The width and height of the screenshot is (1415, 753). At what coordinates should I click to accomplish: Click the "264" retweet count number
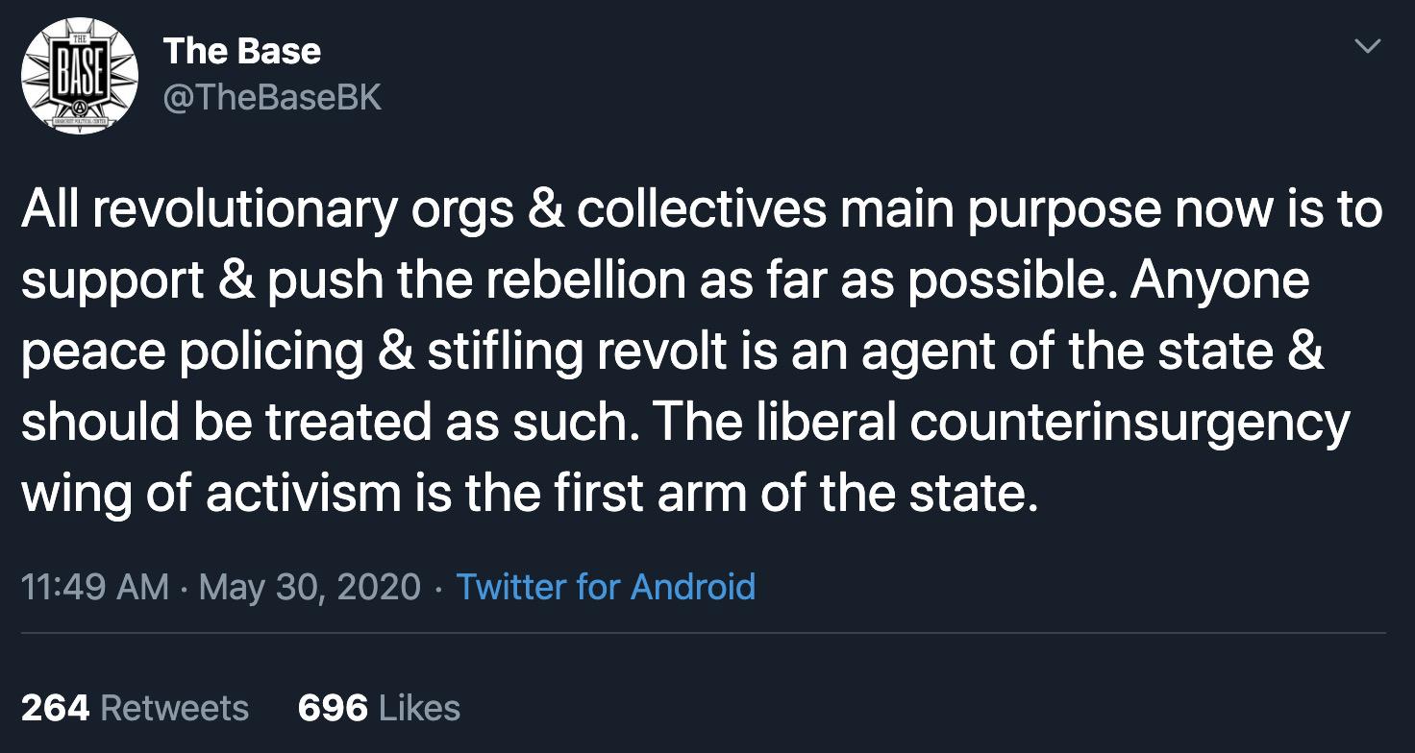[55, 708]
